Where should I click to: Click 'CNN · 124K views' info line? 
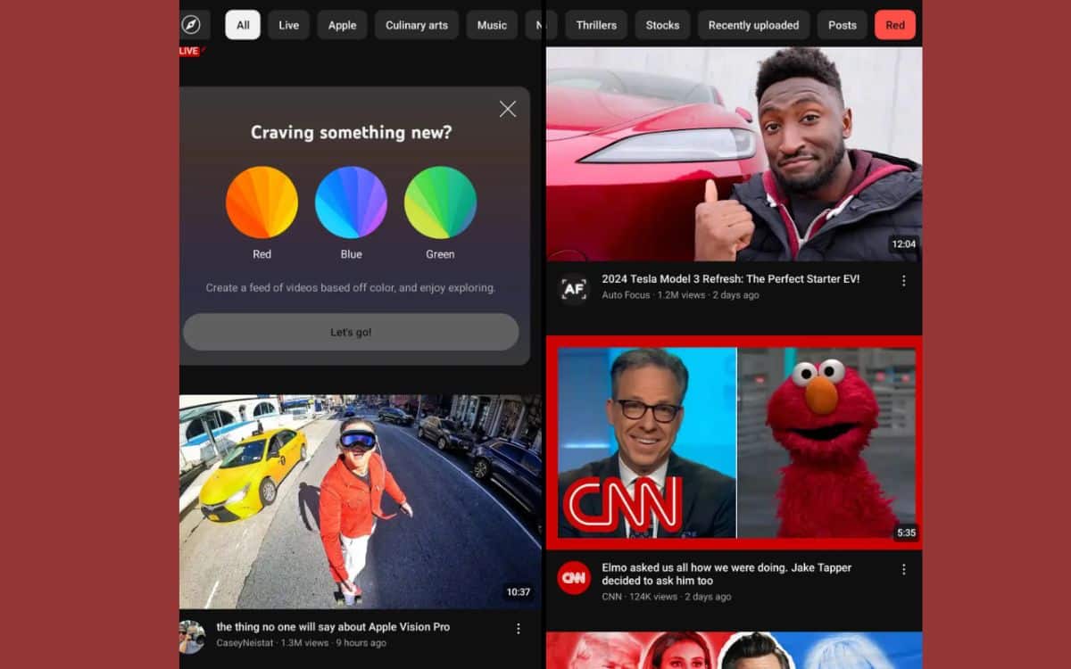click(x=666, y=597)
